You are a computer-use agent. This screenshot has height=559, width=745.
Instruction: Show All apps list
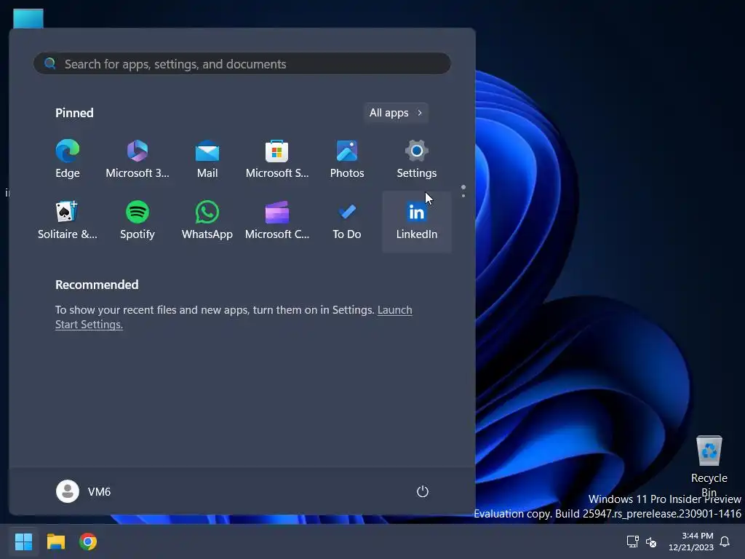pos(396,113)
